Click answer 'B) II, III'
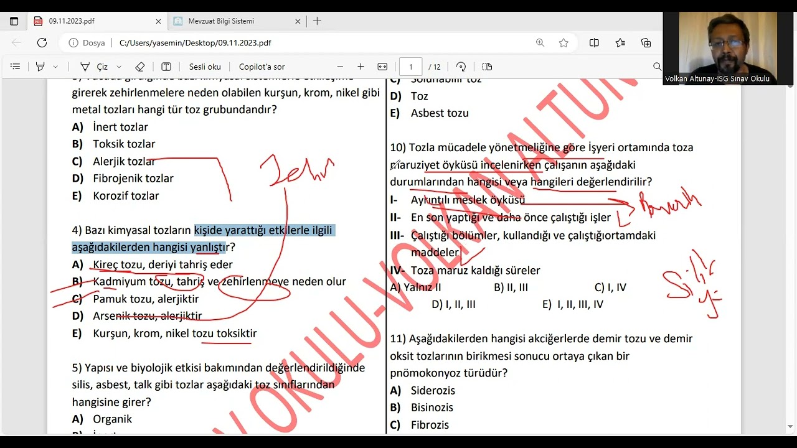Viewport: 797px width, 448px height. pos(511,287)
